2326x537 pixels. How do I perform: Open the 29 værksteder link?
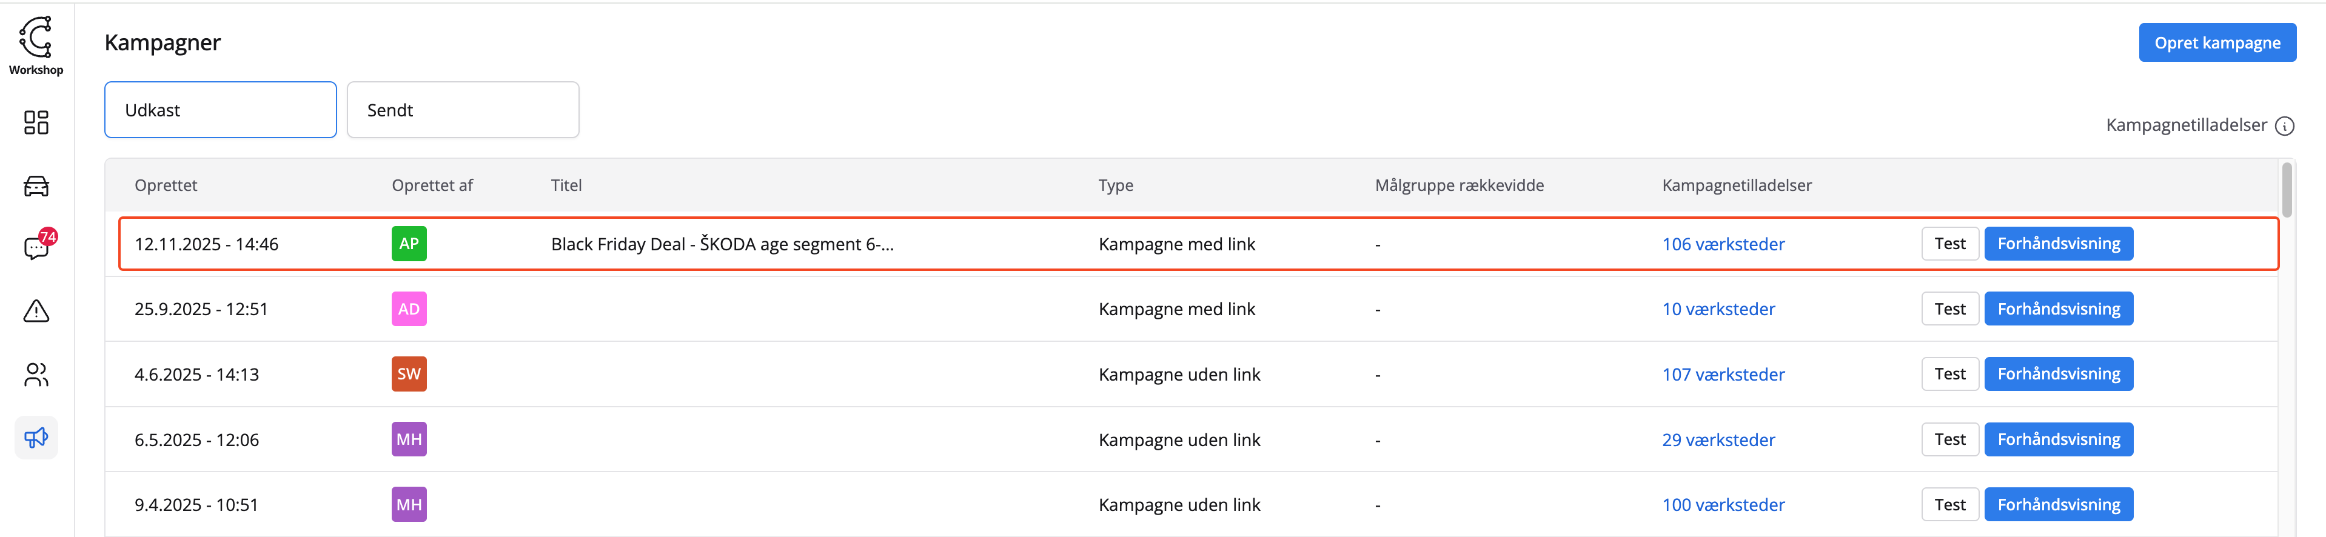(1717, 439)
